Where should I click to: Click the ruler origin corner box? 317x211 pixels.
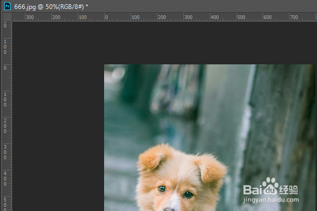pos(7,17)
